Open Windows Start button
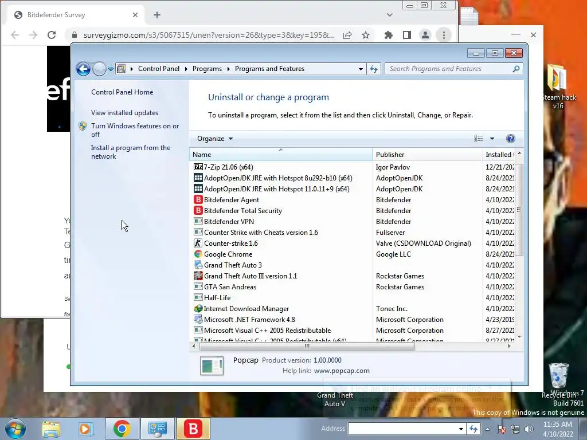Image resolution: width=587 pixels, height=440 pixels. [15, 429]
